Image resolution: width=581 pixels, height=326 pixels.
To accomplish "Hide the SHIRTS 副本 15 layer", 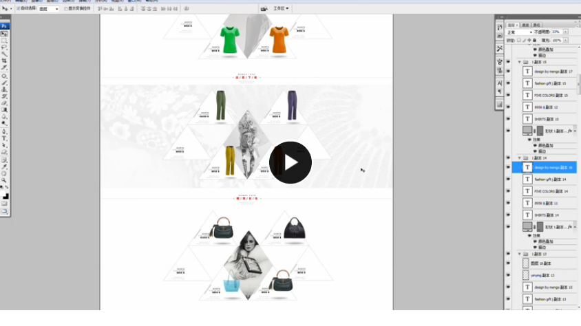I will click(508, 119).
